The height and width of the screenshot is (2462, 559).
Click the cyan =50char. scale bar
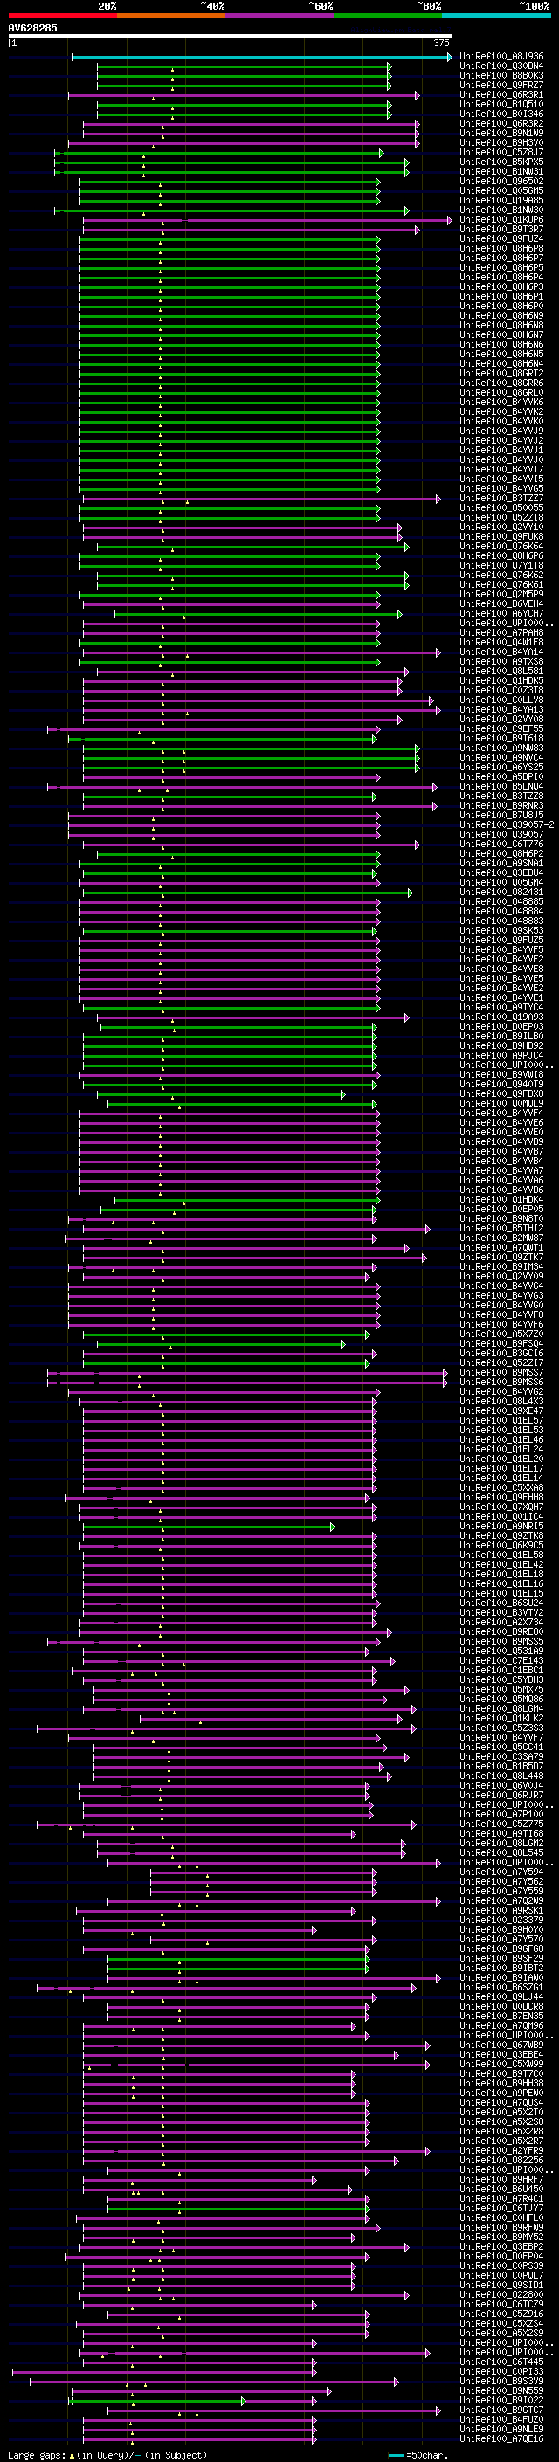tap(397, 2455)
